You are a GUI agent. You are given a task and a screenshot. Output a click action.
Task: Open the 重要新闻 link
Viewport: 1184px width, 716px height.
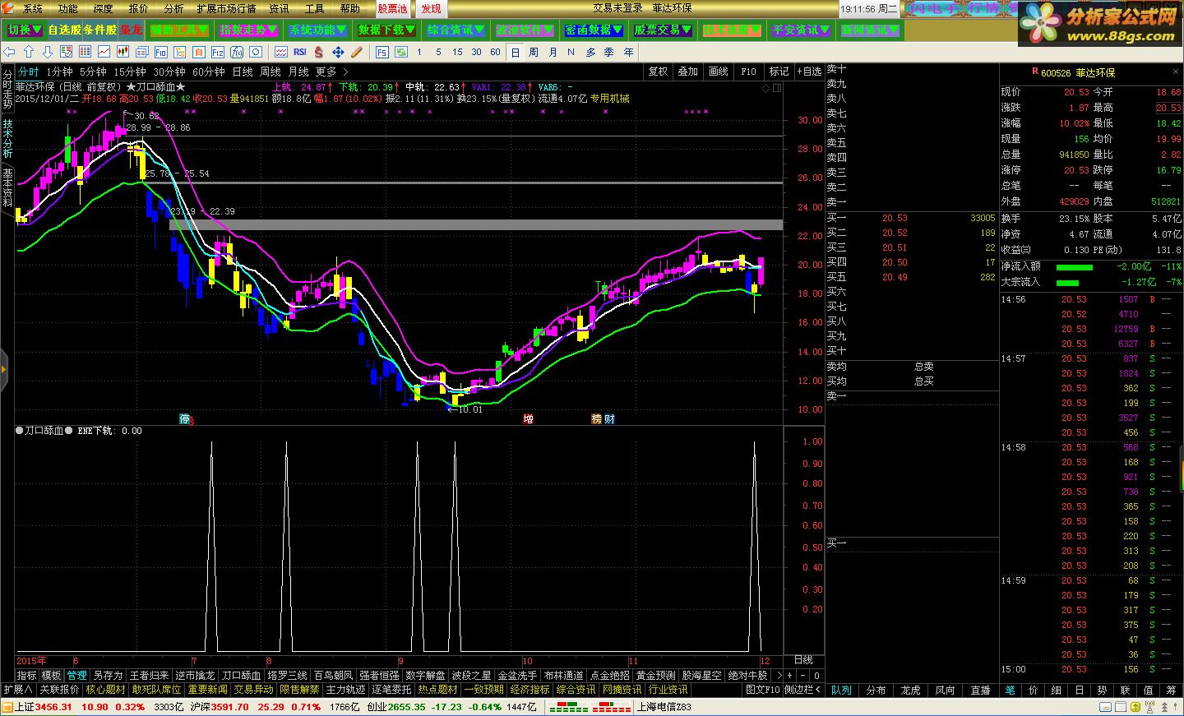click(x=207, y=690)
